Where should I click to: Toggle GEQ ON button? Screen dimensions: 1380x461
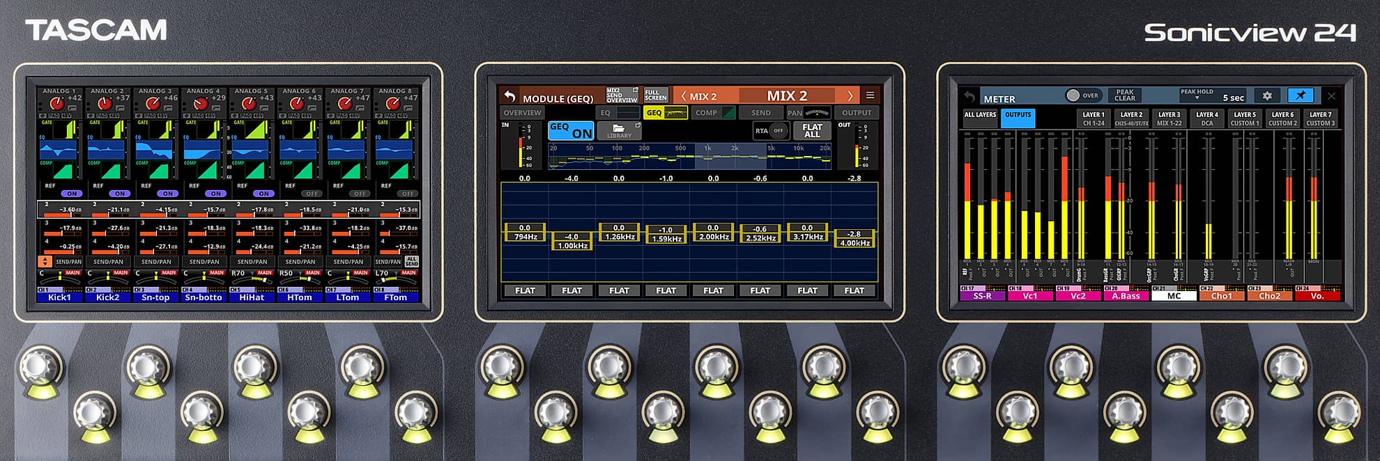(571, 130)
